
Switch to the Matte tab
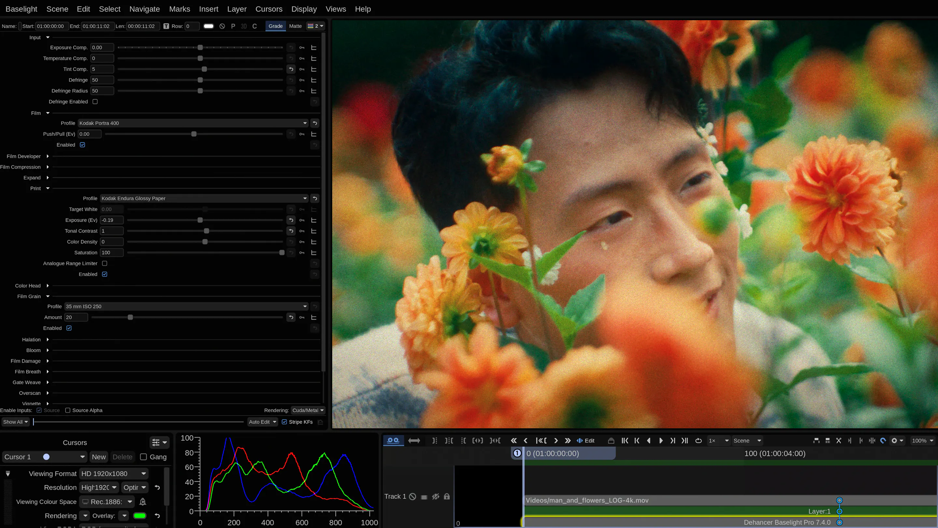(x=295, y=26)
